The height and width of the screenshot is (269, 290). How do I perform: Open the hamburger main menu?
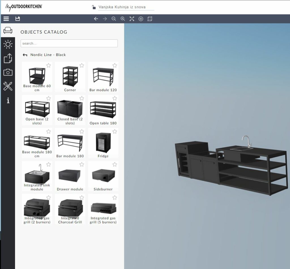pyautogui.click(x=6, y=19)
